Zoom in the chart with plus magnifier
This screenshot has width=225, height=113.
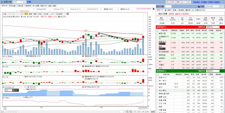(131, 112)
